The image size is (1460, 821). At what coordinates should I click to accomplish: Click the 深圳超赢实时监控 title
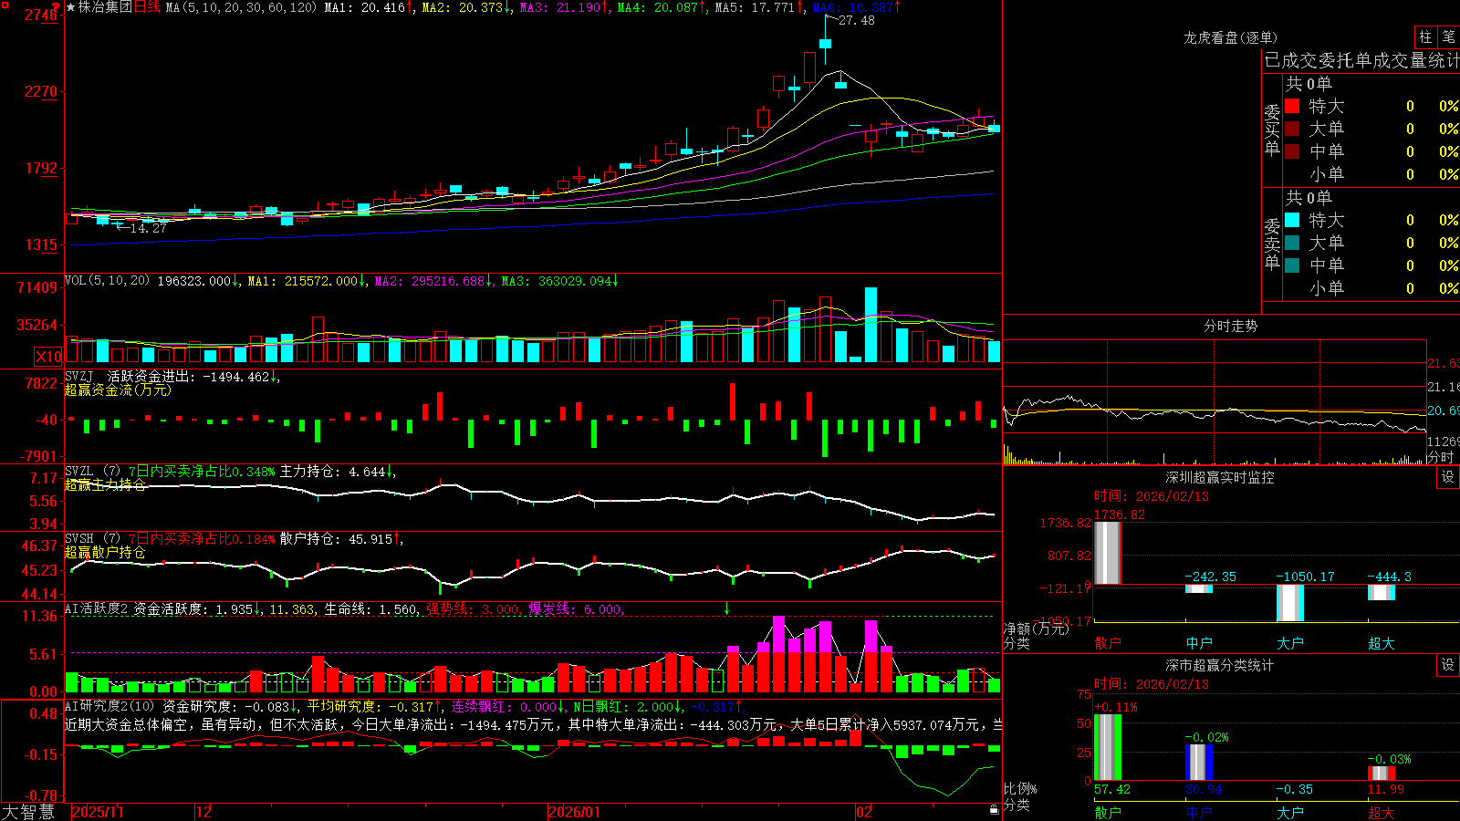pos(1220,477)
